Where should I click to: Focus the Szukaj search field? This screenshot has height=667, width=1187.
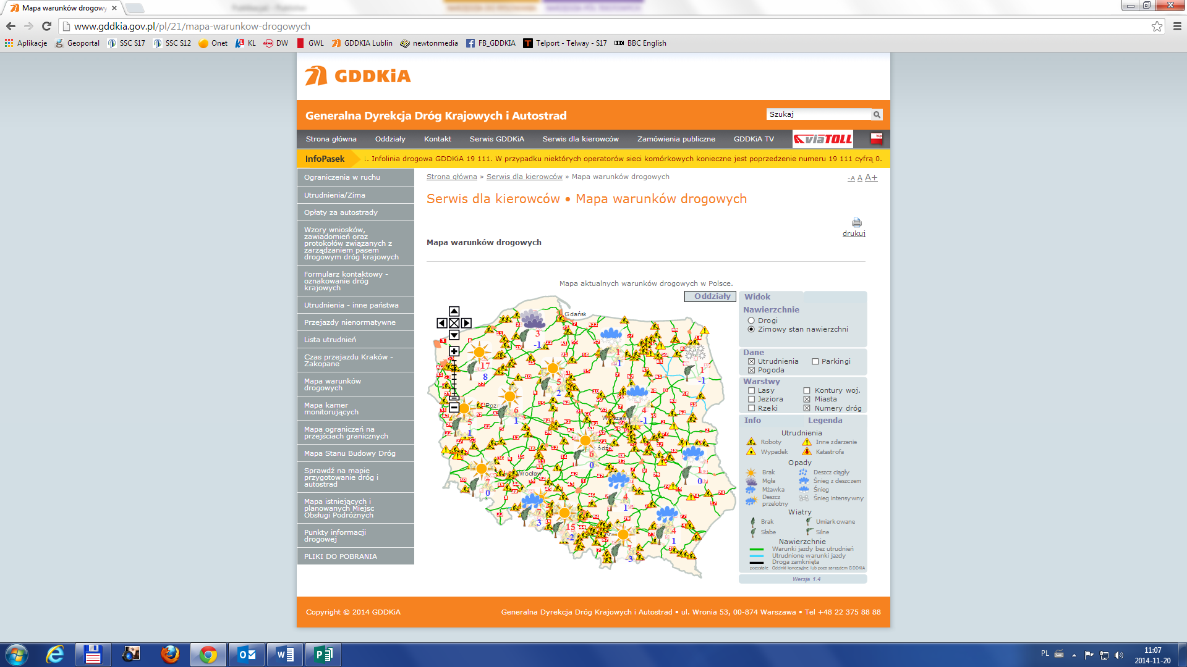click(x=819, y=114)
